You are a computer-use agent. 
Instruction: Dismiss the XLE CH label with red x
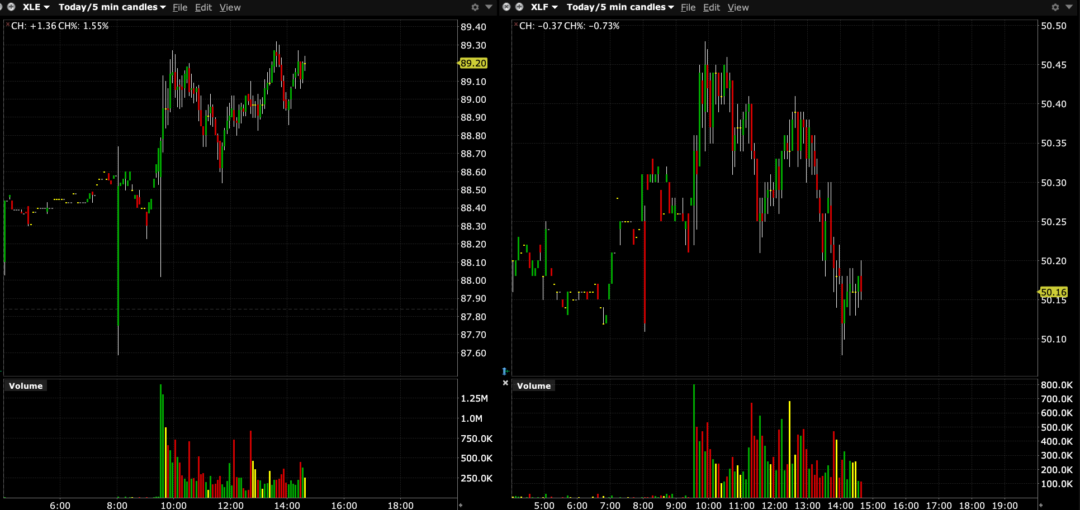7,25
